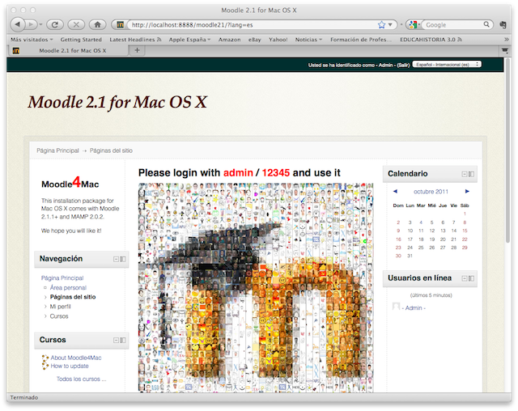The image size is (518, 411).
Task: Collapse the Navegación block
Action: [116, 259]
